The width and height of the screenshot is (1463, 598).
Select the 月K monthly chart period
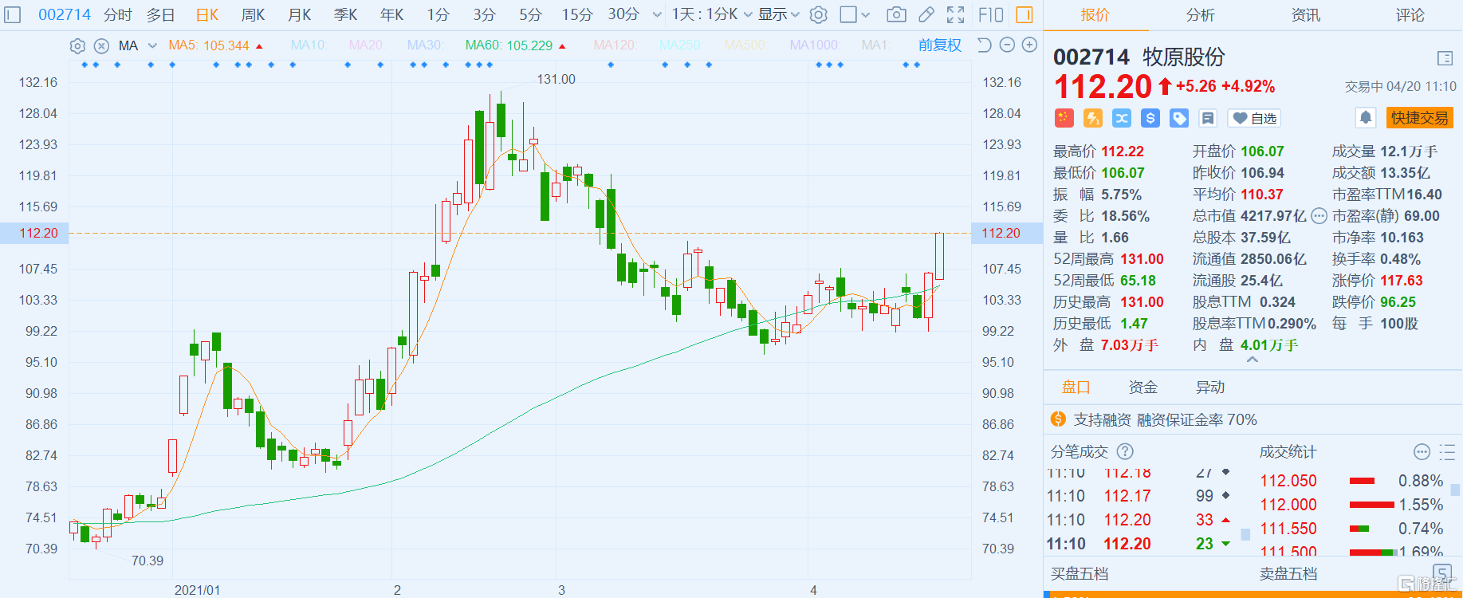pyautogui.click(x=300, y=14)
